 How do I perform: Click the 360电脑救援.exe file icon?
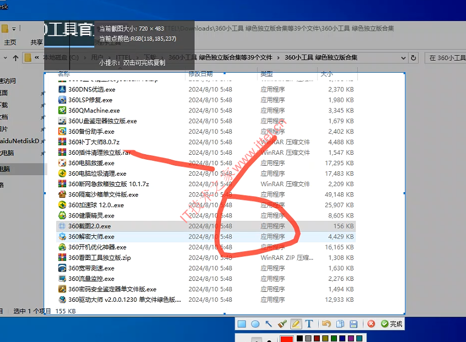(62, 163)
